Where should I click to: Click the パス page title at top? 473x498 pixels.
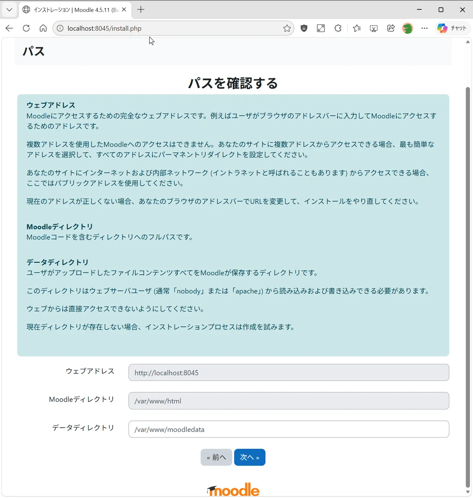tap(34, 51)
